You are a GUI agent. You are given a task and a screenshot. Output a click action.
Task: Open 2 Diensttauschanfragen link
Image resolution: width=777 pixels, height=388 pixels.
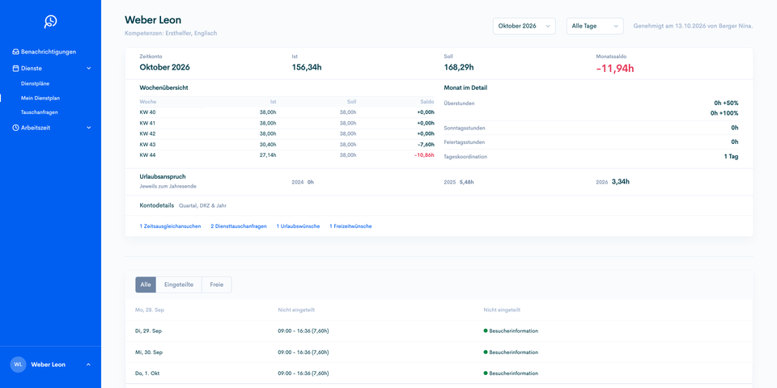tap(239, 226)
